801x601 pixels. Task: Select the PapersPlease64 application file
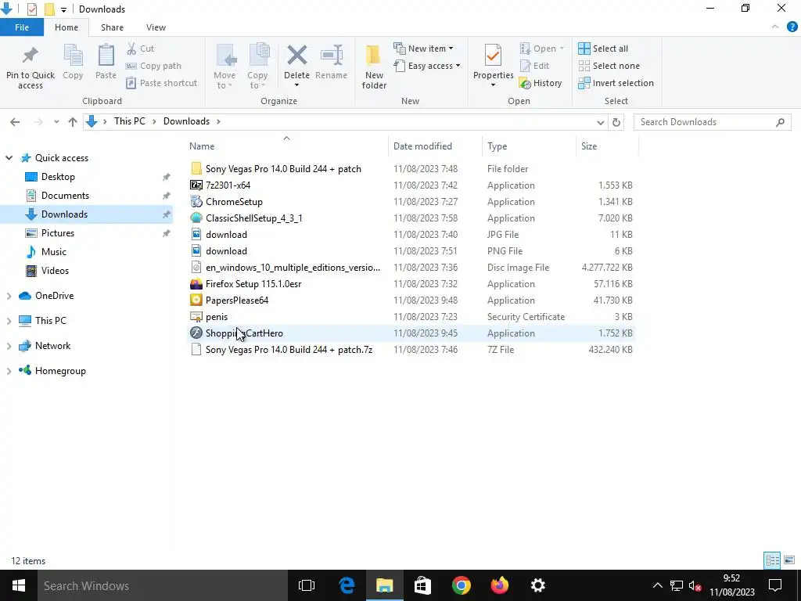pos(411,300)
